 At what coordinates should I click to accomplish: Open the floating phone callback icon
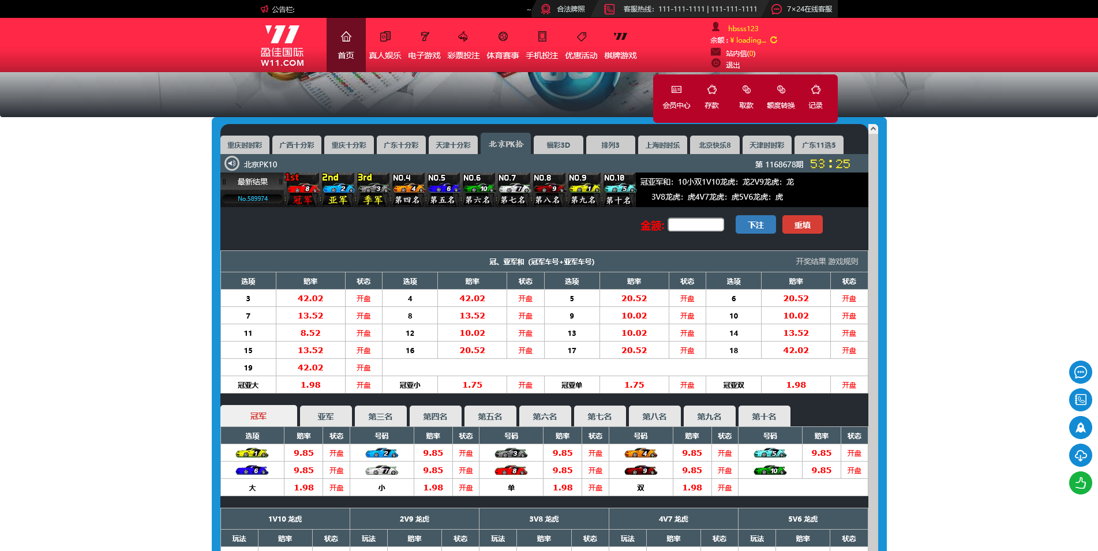coord(1081,400)
